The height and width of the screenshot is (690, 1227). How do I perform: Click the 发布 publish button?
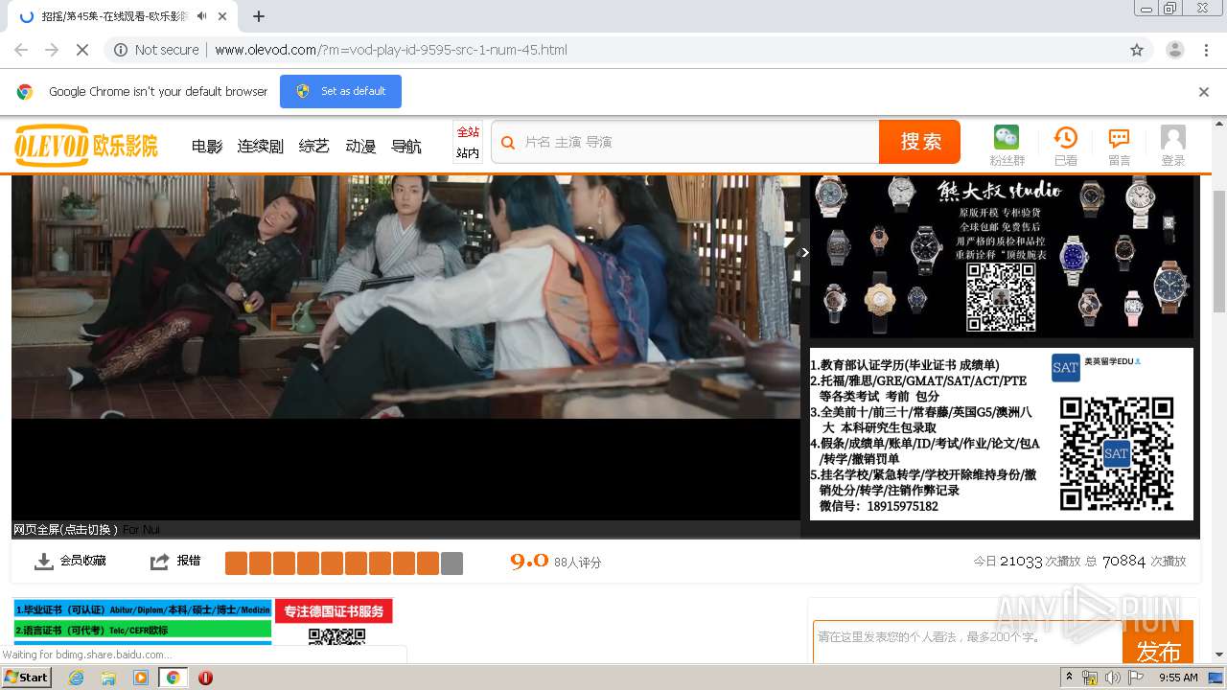1158,642
